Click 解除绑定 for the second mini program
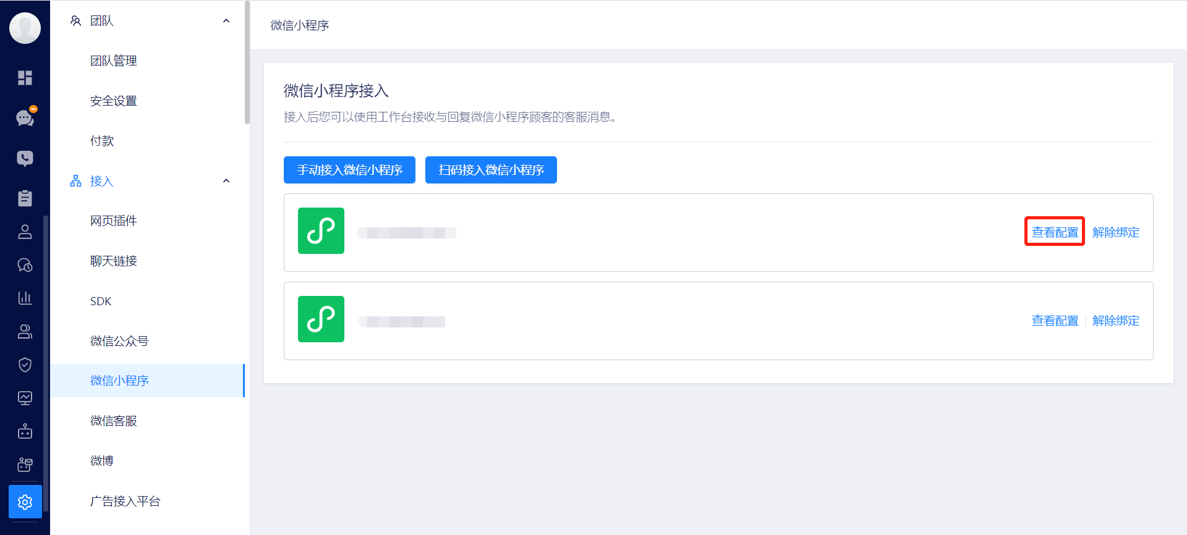The image size is (1187, 535). (x=1116, y=321)
